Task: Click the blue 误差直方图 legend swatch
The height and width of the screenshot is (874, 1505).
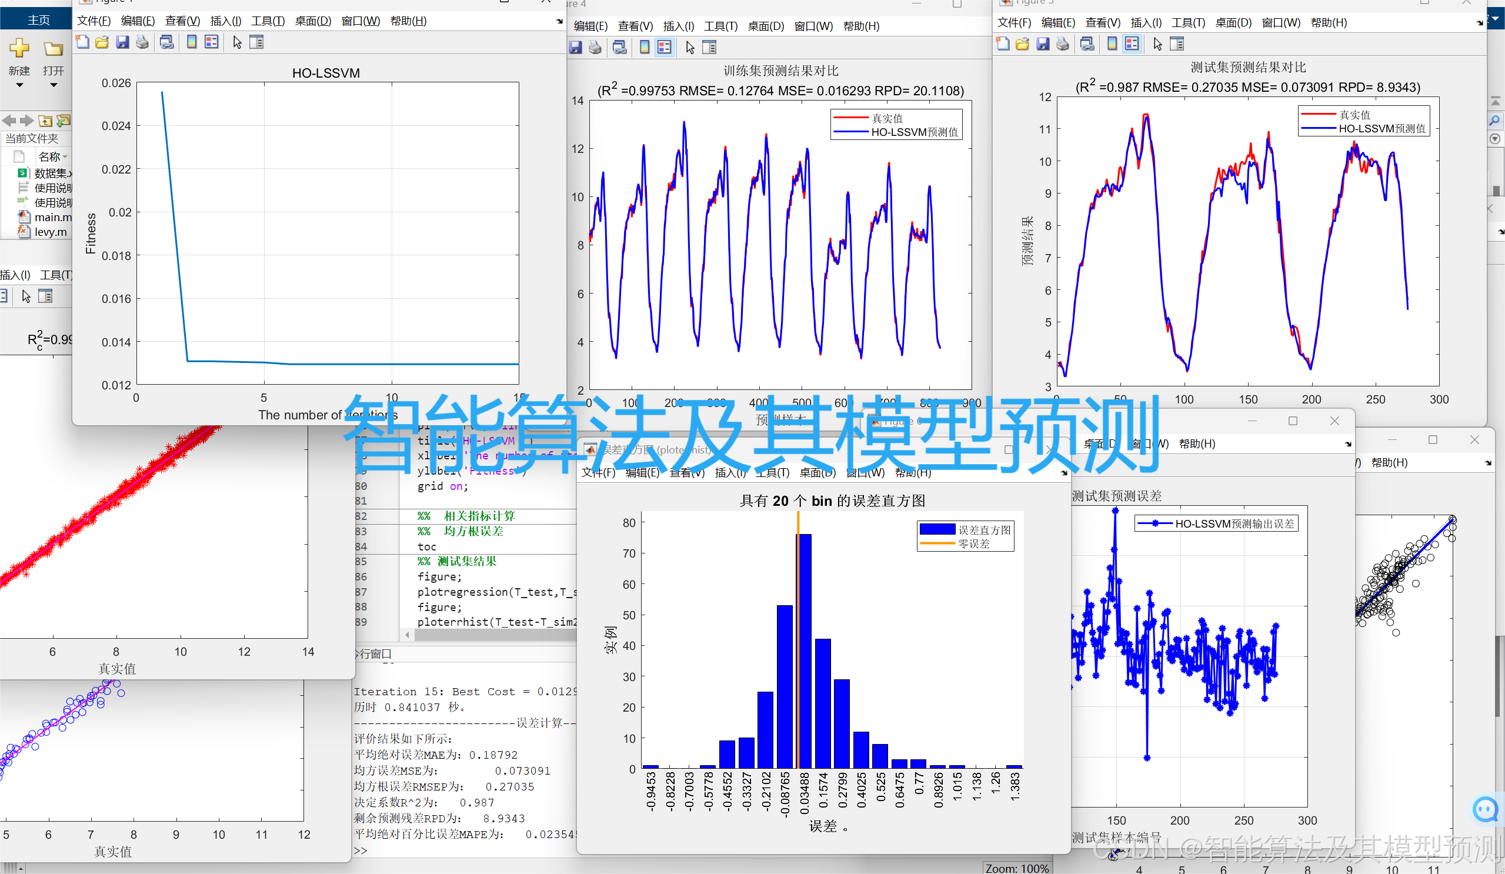Action: pyautogui.click(x=937, y=529)
